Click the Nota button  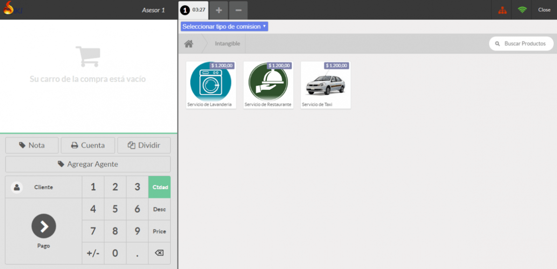31,145
